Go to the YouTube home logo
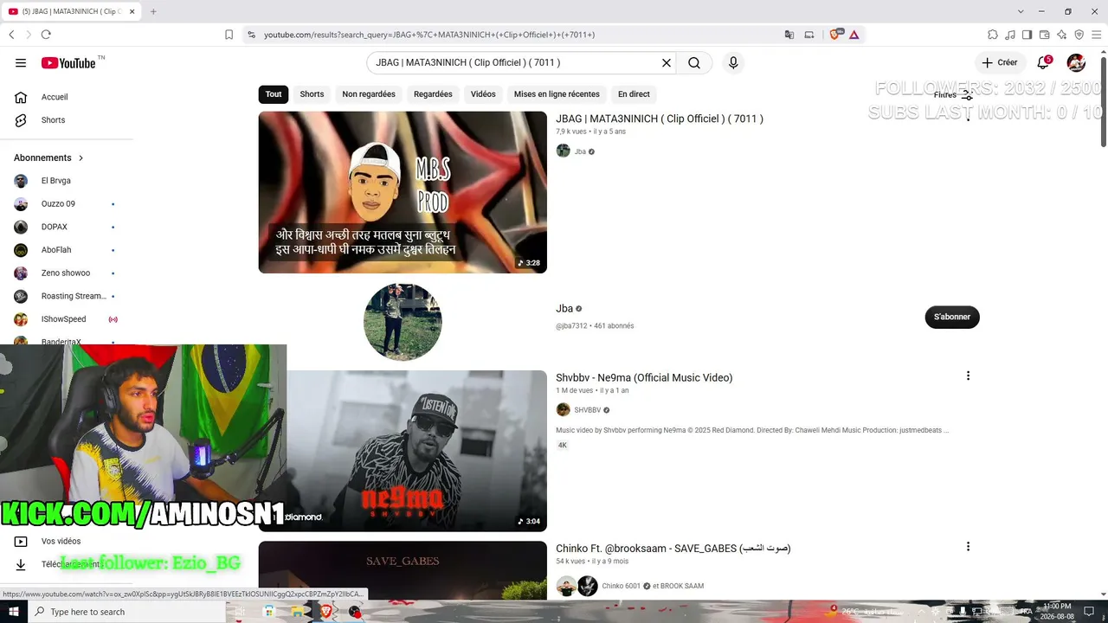 68,63
